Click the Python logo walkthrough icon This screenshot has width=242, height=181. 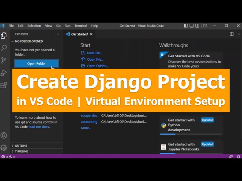point(164,125)
